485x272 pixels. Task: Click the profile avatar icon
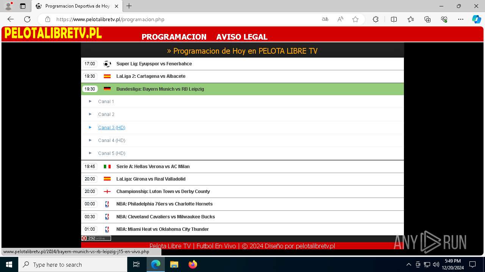pos(8,6)
